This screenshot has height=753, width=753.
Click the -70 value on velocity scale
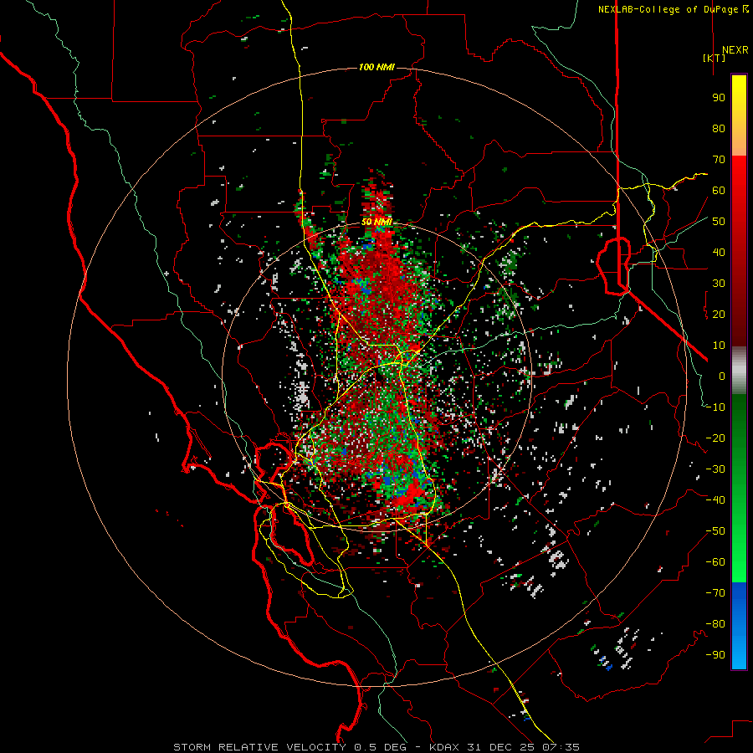[x=715, y=593]
